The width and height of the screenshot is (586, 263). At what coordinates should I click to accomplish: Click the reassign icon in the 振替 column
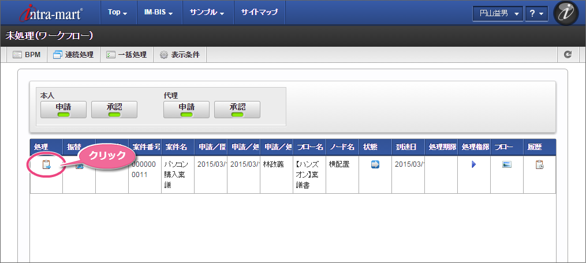[79, 166]
